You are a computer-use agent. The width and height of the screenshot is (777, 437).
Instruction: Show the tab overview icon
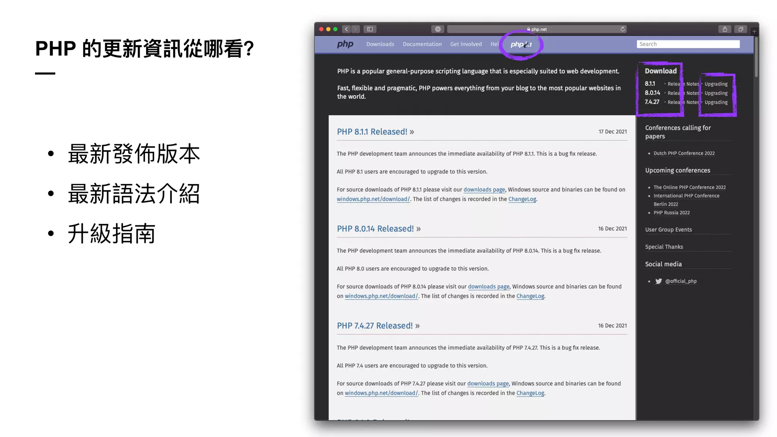[x=741, y=29]
